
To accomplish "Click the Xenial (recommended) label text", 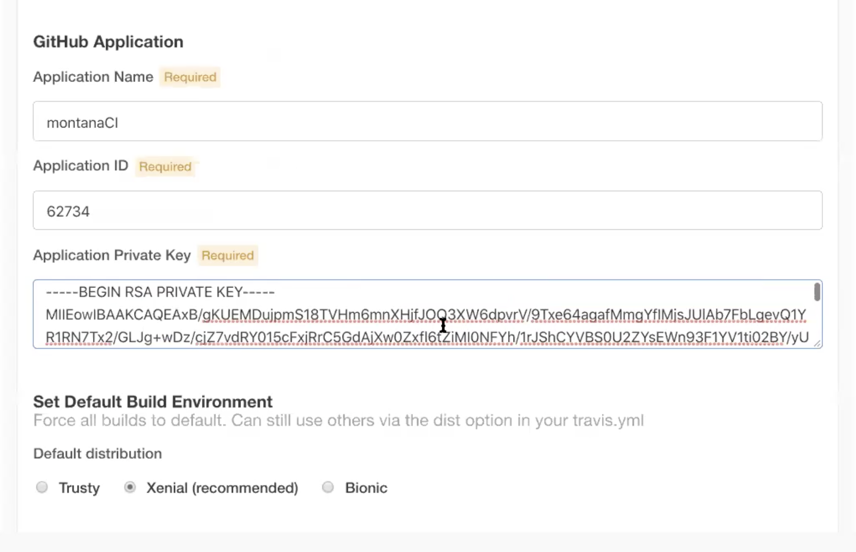I will (222, 488).
